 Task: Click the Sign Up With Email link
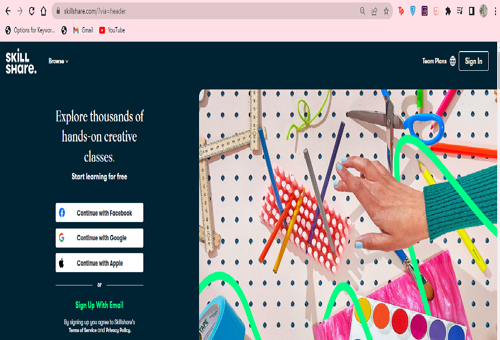point(99,305)
